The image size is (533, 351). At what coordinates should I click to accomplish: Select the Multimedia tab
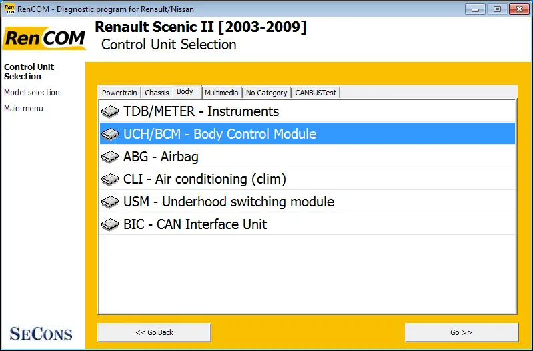pyautogui.click(x=221, y=93)
